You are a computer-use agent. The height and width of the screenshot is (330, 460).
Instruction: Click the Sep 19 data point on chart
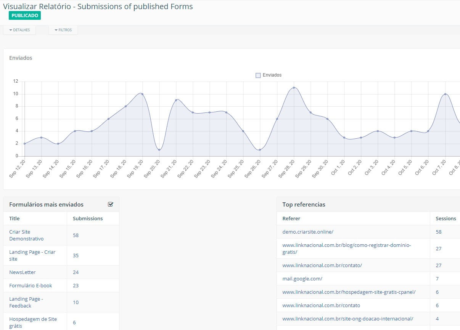(x=142, y=94)
